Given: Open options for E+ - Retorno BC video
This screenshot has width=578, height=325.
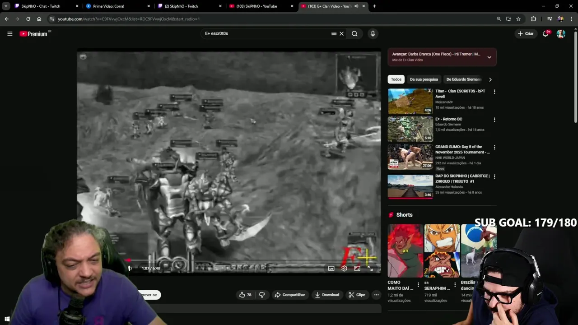Looking at the screenshot, I should click(x=494, y=120).
